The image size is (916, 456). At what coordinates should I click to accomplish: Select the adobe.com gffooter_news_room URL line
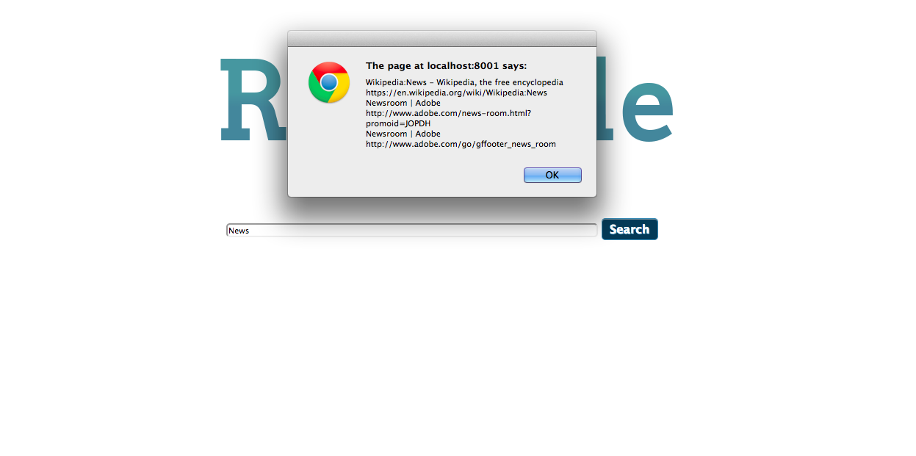[x=461, y=144]
